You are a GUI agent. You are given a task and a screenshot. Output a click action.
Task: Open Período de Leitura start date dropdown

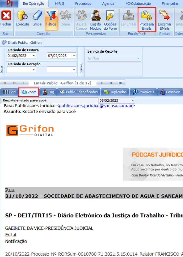point(34,56)
